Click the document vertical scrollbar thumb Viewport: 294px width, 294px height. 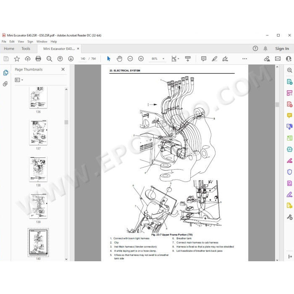click(277, 105)
